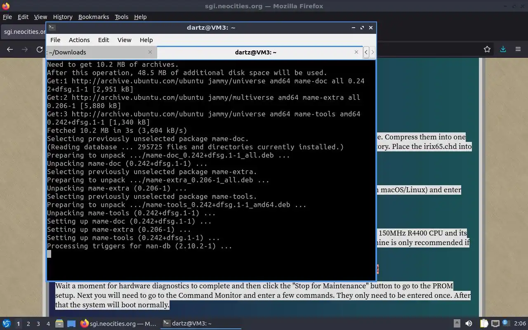Screen dimensions: 528x330
Task: Bookmark this page with the star icon
Action: (487, 49)
